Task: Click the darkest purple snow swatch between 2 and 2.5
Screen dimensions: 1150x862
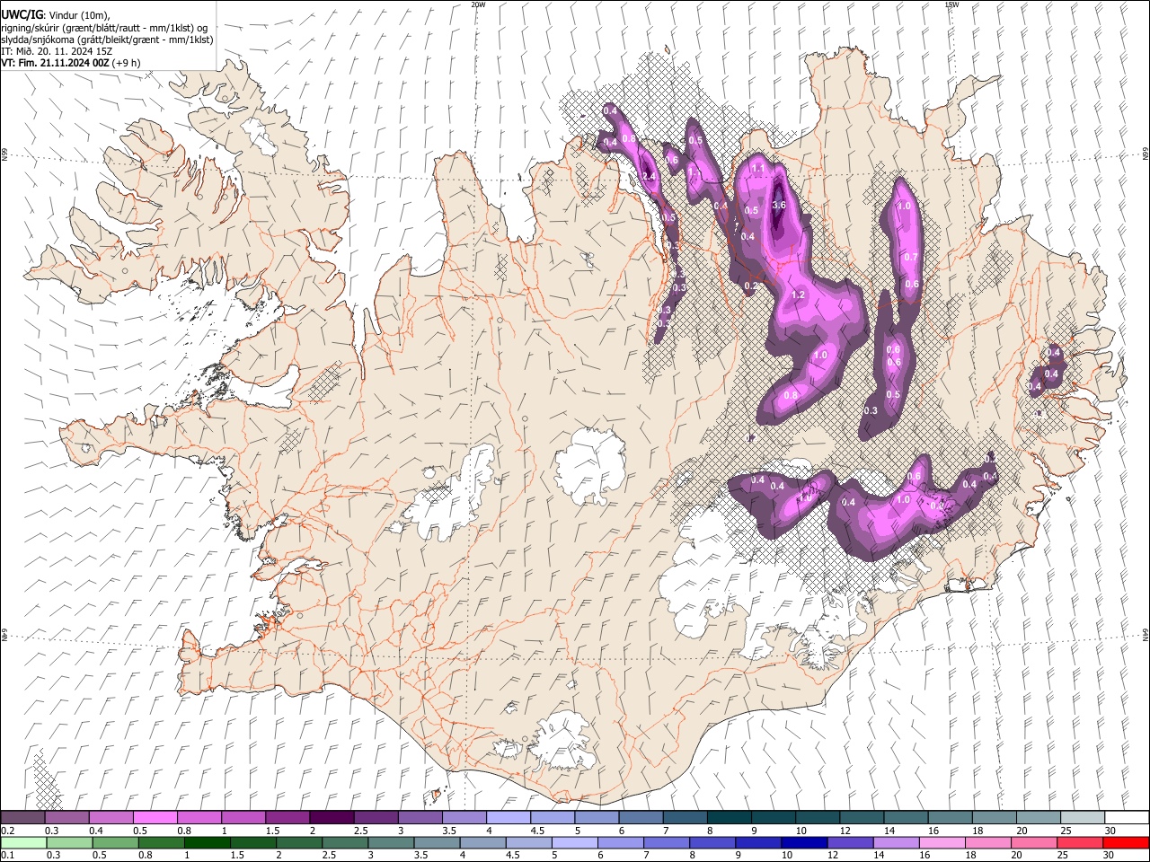Action: pos(332,817)
